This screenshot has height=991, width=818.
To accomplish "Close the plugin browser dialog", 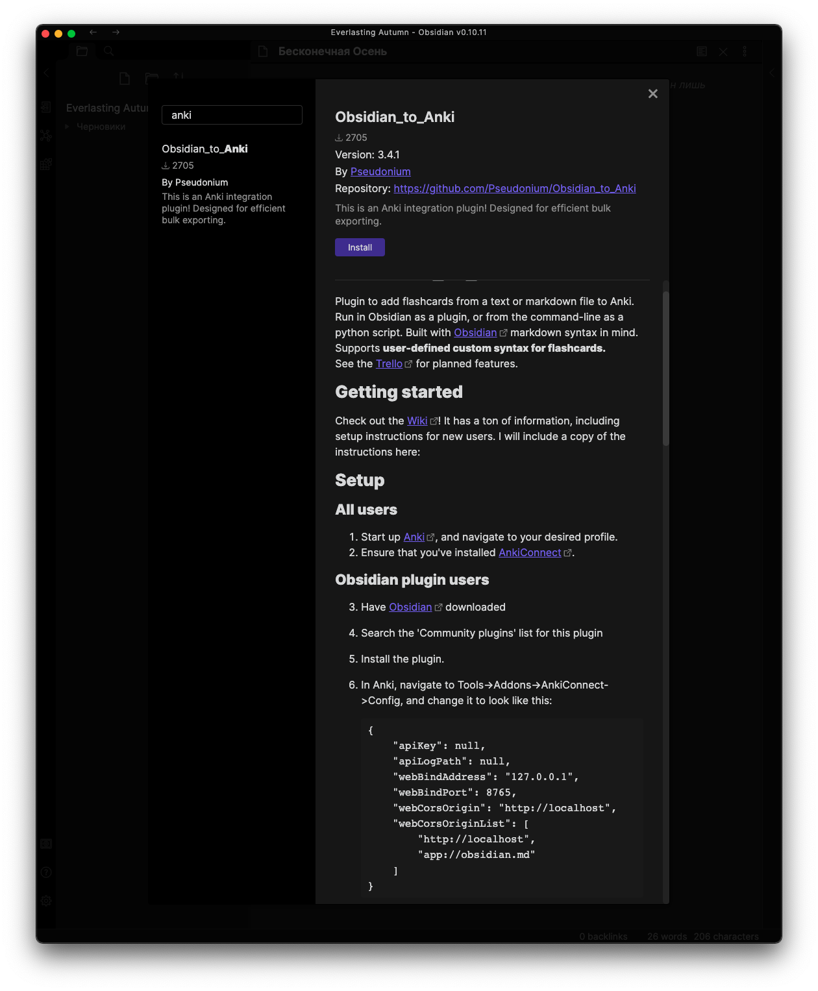I will coord(653,94).
